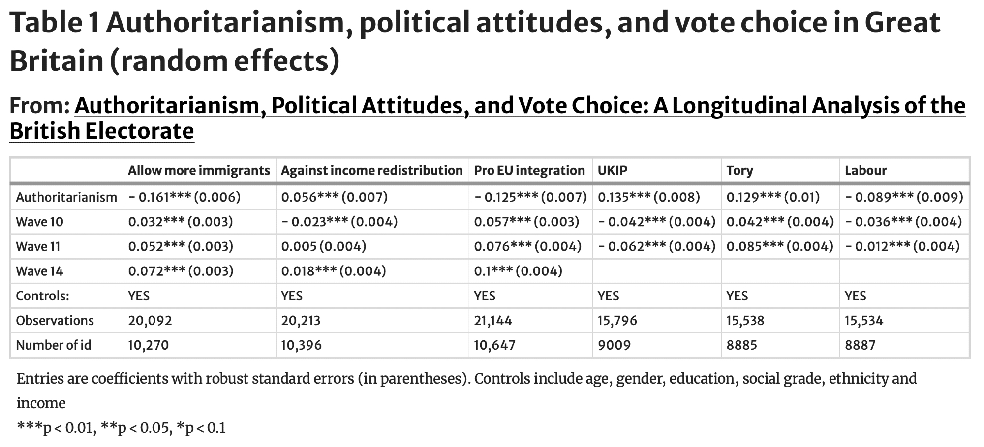The image size is (984, 447).
Task: Click the cell showing 20,092 observations
Action: click(150, 321)
